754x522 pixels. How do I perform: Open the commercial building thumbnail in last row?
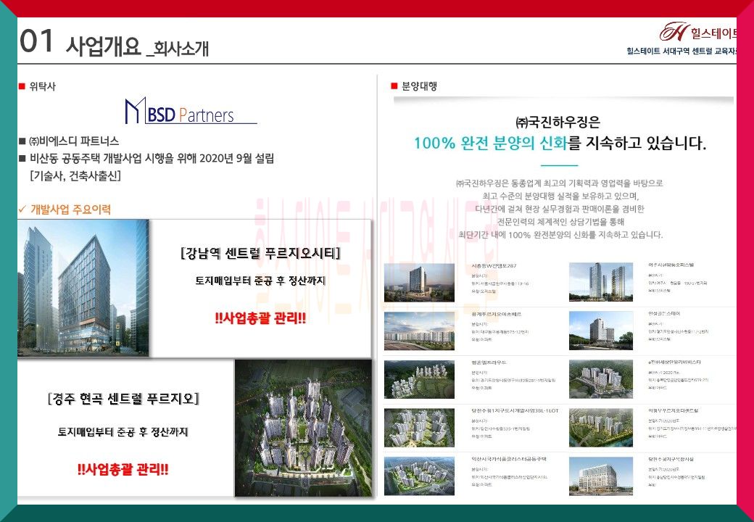(600, 476)
